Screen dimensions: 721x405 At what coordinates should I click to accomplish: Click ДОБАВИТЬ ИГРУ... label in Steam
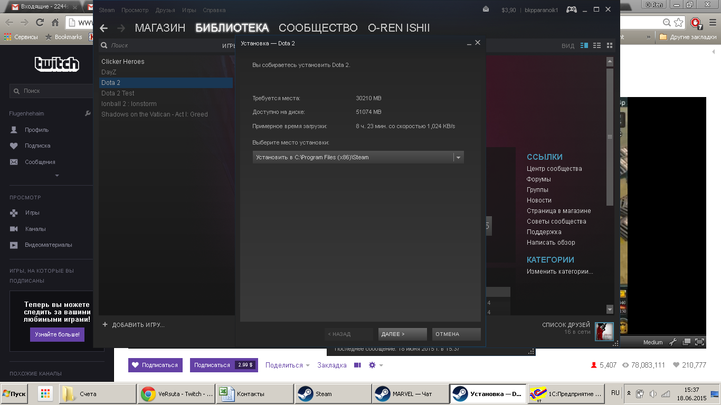click(x=138, y=325)
